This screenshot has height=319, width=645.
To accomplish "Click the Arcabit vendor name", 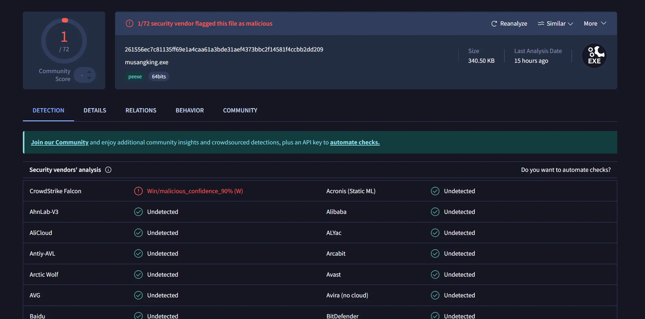I will click(336, 253).
